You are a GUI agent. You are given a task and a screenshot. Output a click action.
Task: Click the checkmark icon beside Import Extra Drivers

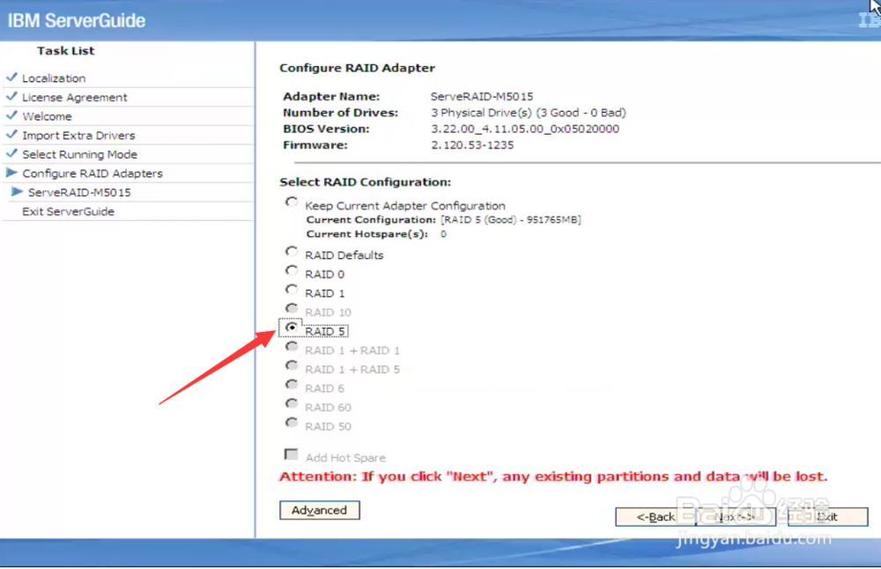[x=11, y=135]
